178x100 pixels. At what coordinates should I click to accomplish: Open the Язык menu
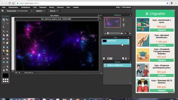click(x=68, y=7)
